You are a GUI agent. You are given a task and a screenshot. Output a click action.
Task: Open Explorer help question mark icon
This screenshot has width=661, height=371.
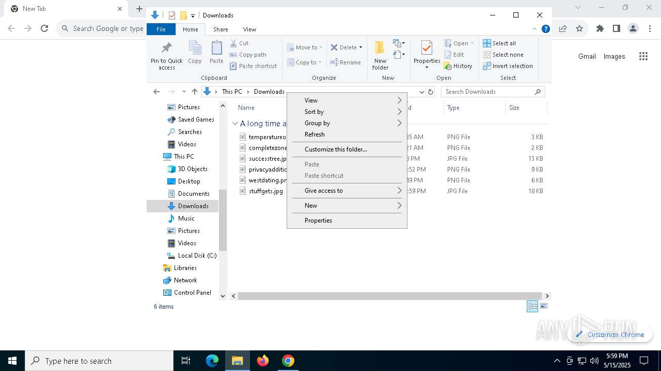(545, 29)
